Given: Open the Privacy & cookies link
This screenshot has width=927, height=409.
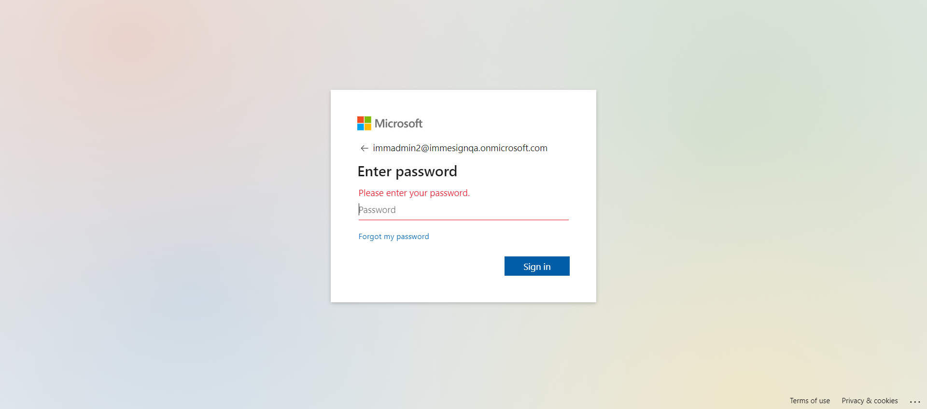Looking at the screenshot, I should (870, 401).
